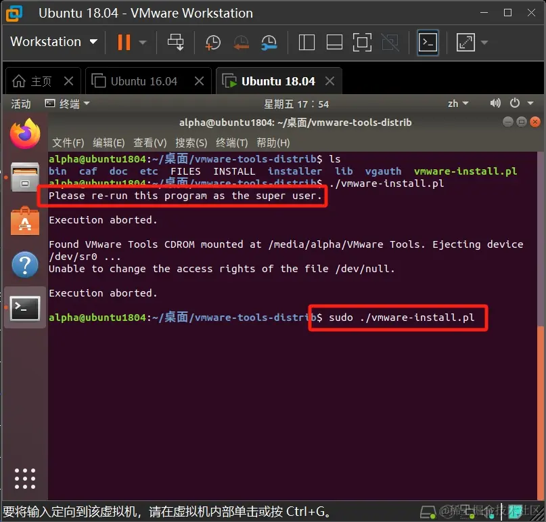Toggle the console view icon
Screen dimensions: 546x522
coord(428,43)
